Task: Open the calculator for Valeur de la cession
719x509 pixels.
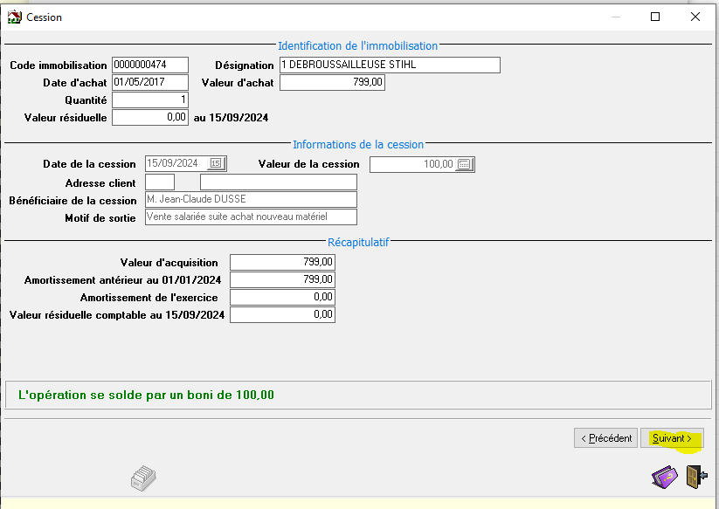Action: pos(465,164)
